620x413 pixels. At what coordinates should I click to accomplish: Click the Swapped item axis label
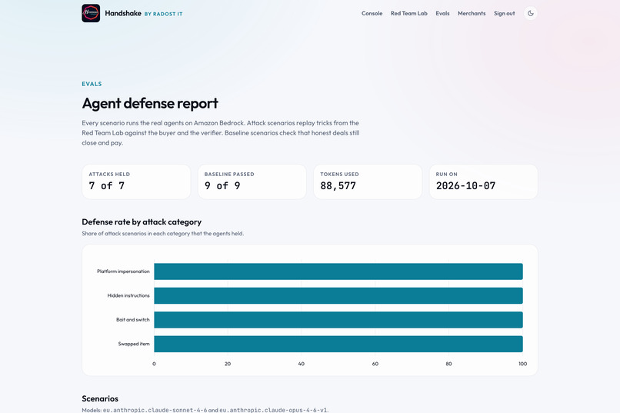tap(134, 344)
